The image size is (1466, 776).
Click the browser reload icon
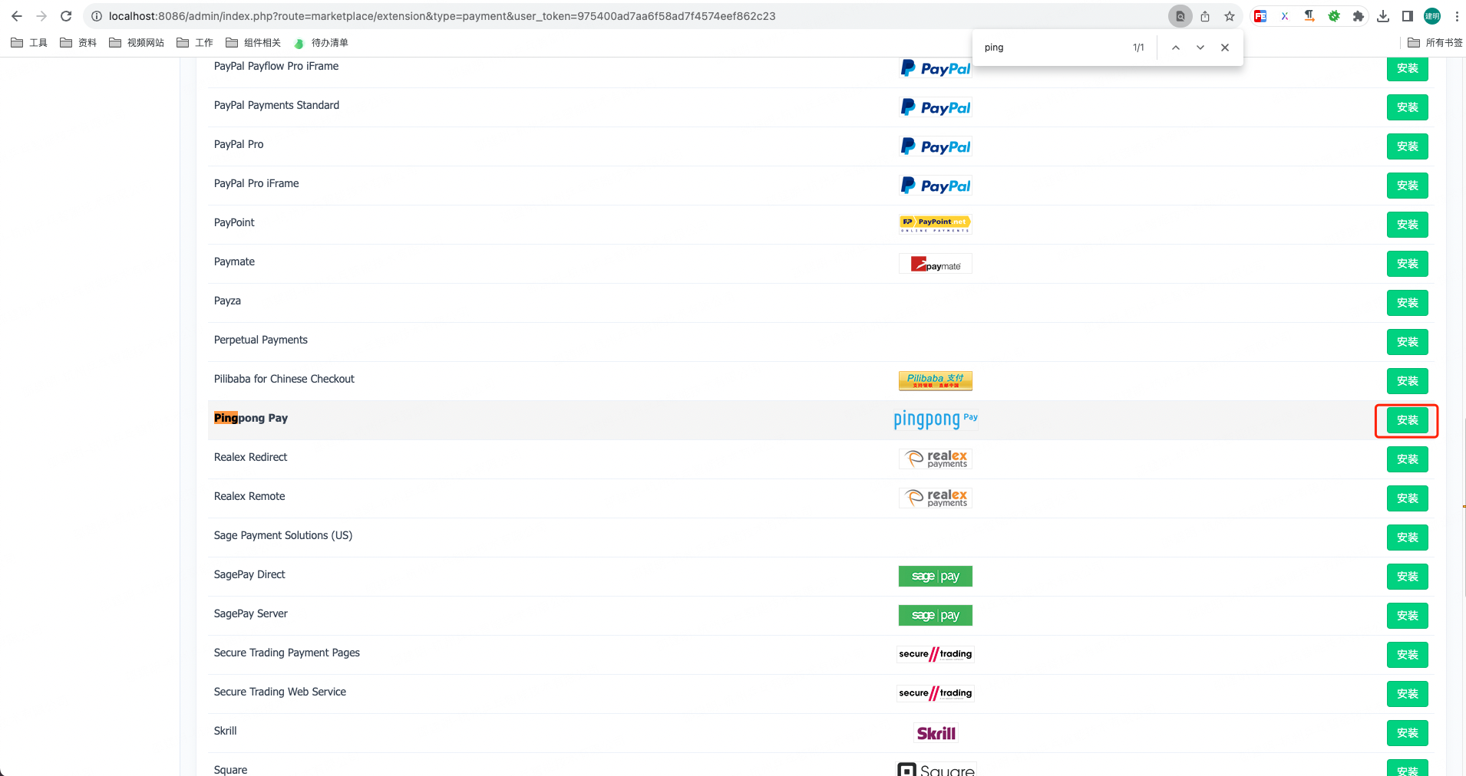coord(66,16)
